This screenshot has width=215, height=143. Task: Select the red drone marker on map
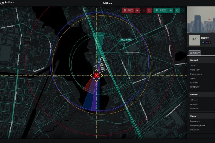tap(97, 75)
